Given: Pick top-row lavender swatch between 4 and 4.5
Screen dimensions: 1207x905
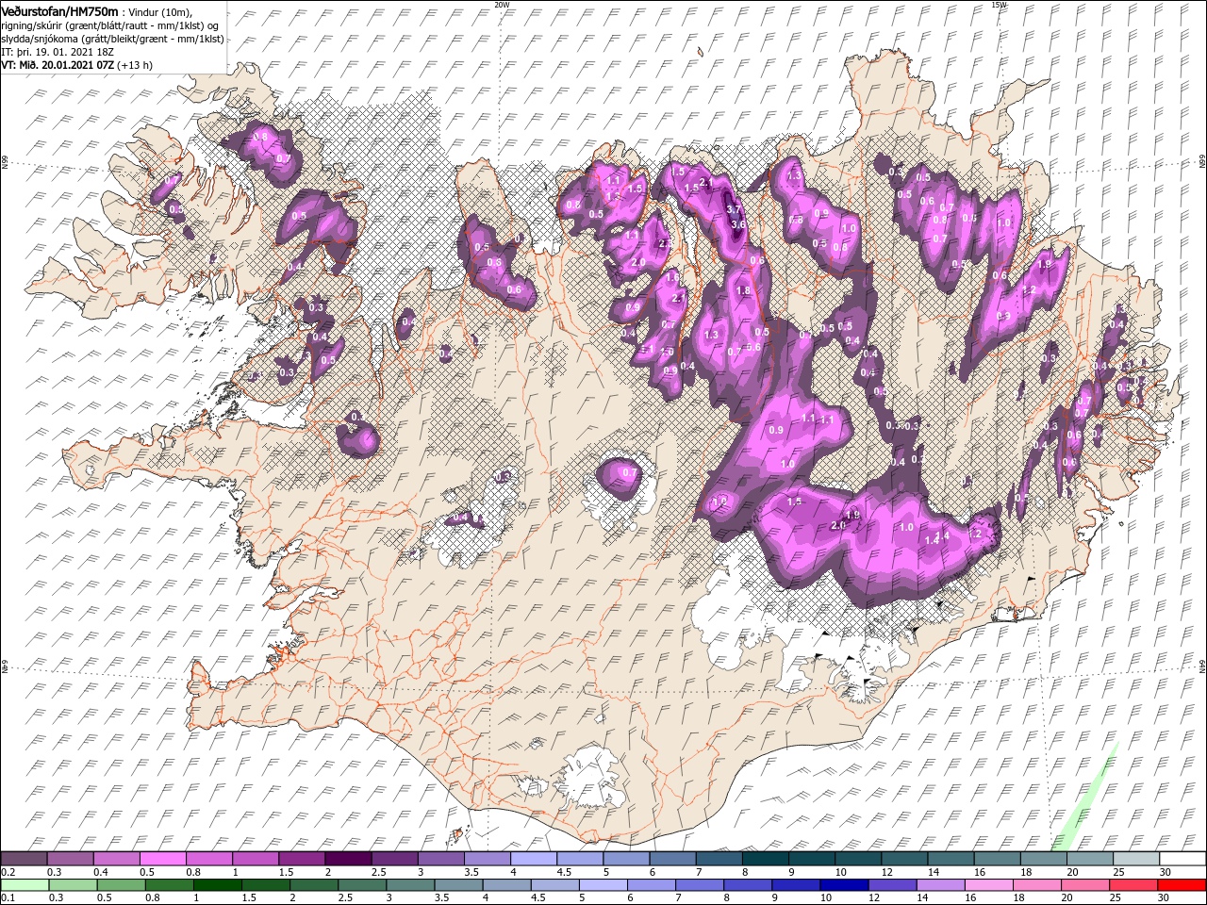Looking at the screenshot, I should [x=533, y=858].
